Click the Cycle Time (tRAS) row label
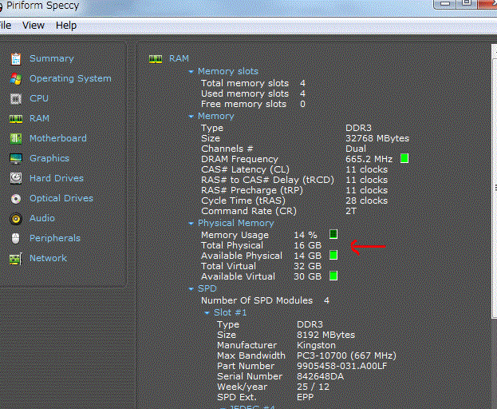The image size is (497, 409). 243,201
